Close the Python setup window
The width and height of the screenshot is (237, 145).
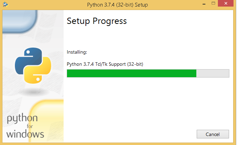click(225, 3)
